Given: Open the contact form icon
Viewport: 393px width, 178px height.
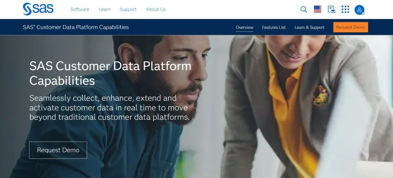Looking at the screenshot, I should point(331,10).
